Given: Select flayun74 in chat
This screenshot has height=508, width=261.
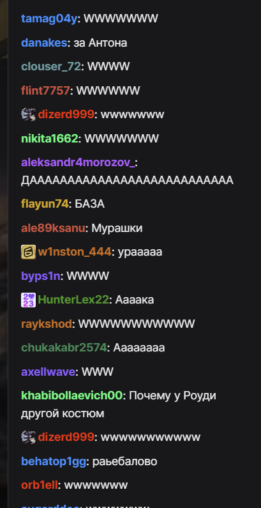Looking at the screenshot, I should click(x=45, y=204).
